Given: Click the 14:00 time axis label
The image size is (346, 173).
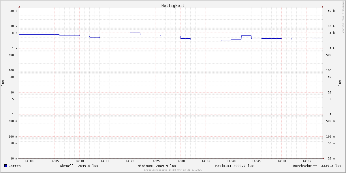Looking at the screenshot, I should [29, 161].
